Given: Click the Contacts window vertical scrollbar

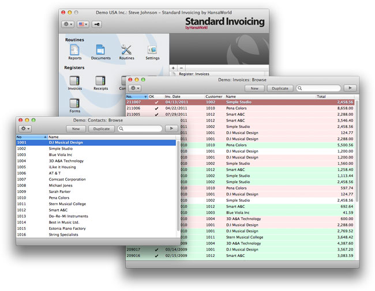Looking at the screenshot, I should point(178,186).
